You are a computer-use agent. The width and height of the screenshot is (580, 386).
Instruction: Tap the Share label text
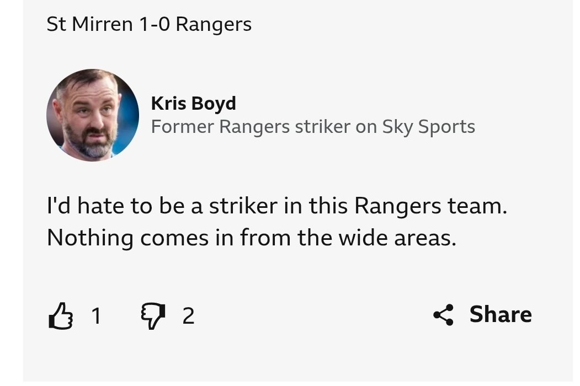coord(501,314)
